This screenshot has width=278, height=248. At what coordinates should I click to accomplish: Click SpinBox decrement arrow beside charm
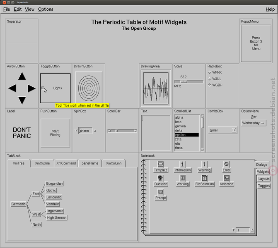coord(76,131)
